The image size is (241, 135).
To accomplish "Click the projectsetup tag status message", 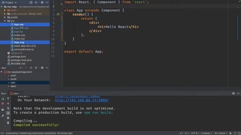I will [x=39, y=133].
